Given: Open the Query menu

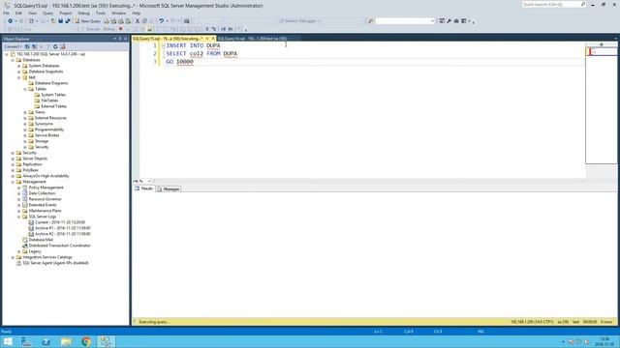Looking at the screenshot, I should [47, 13].
